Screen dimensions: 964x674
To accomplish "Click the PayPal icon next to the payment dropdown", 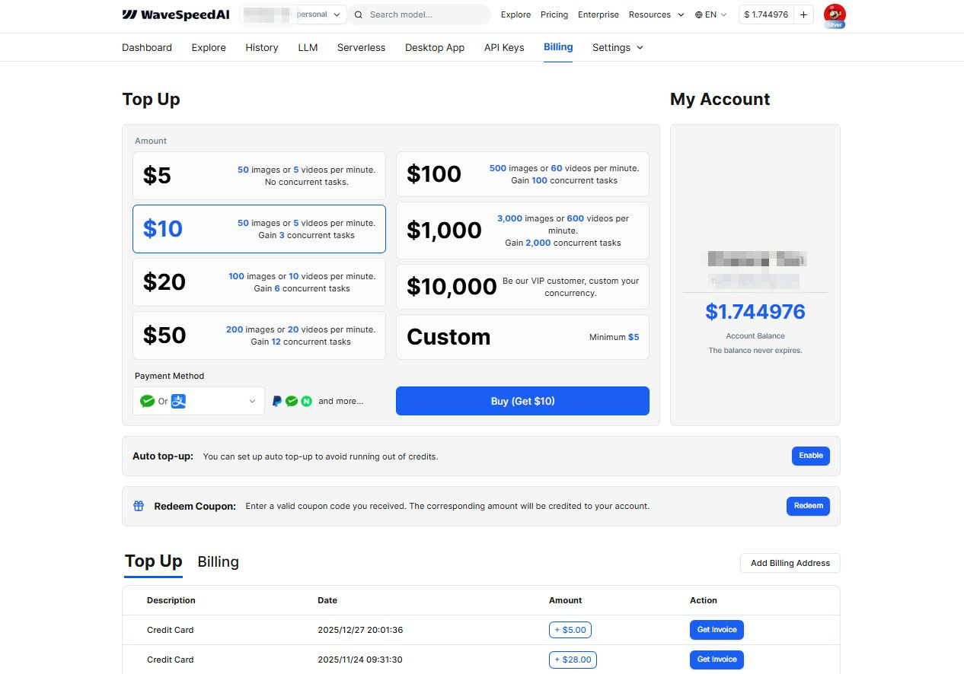I will pyautogui.click(x=277, y=401).
